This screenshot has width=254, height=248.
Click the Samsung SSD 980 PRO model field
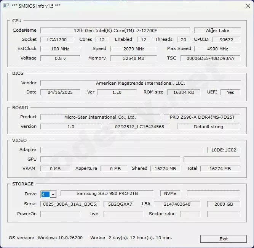(x=107, y=194)
